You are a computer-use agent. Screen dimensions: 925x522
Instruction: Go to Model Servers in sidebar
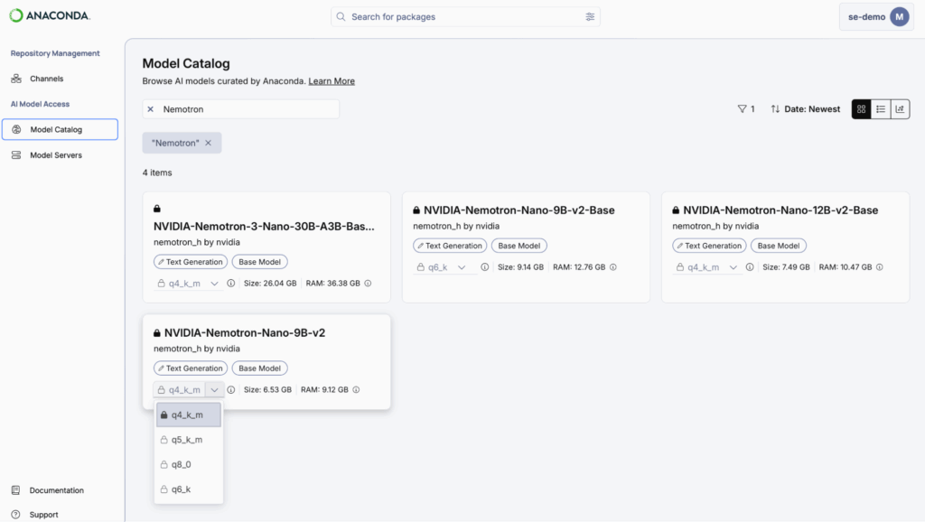(x=56, y=155)
